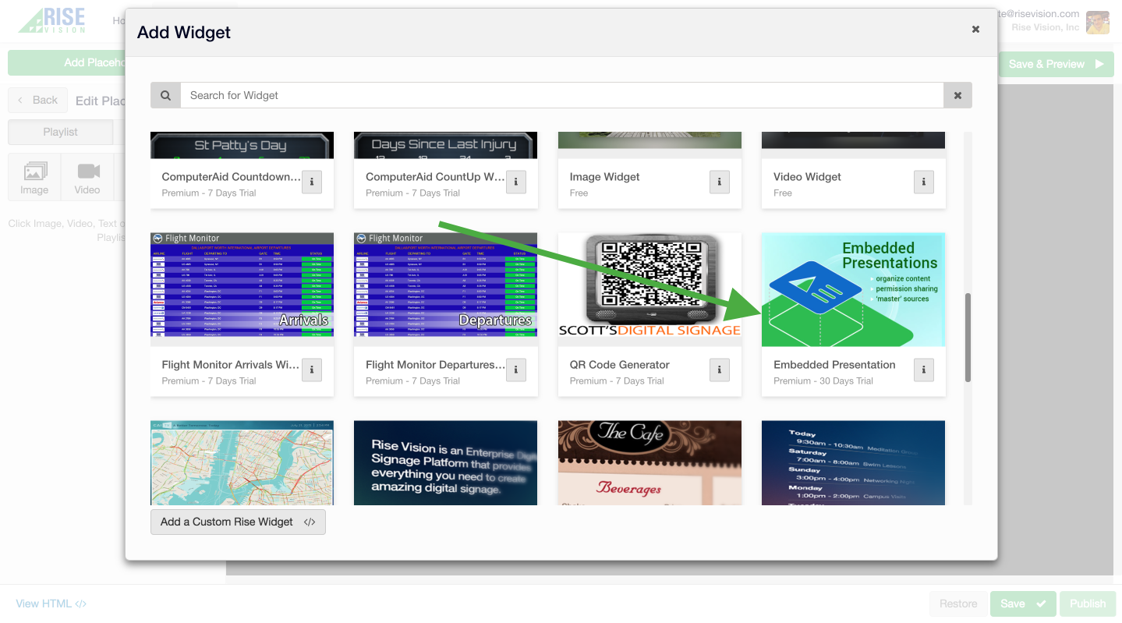Viewport: 1122px width, 623px height.
Task: Clear the widget search field
Action: [957, 95]
